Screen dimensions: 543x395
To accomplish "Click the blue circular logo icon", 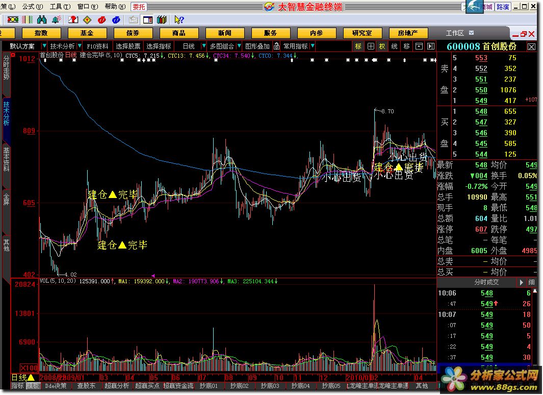I will coord(116,20).
